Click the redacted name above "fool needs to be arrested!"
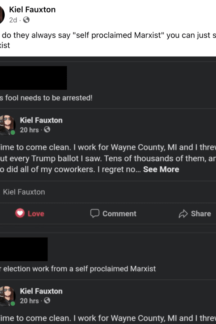This screenshot has height=324, width=216. [33, 78]
